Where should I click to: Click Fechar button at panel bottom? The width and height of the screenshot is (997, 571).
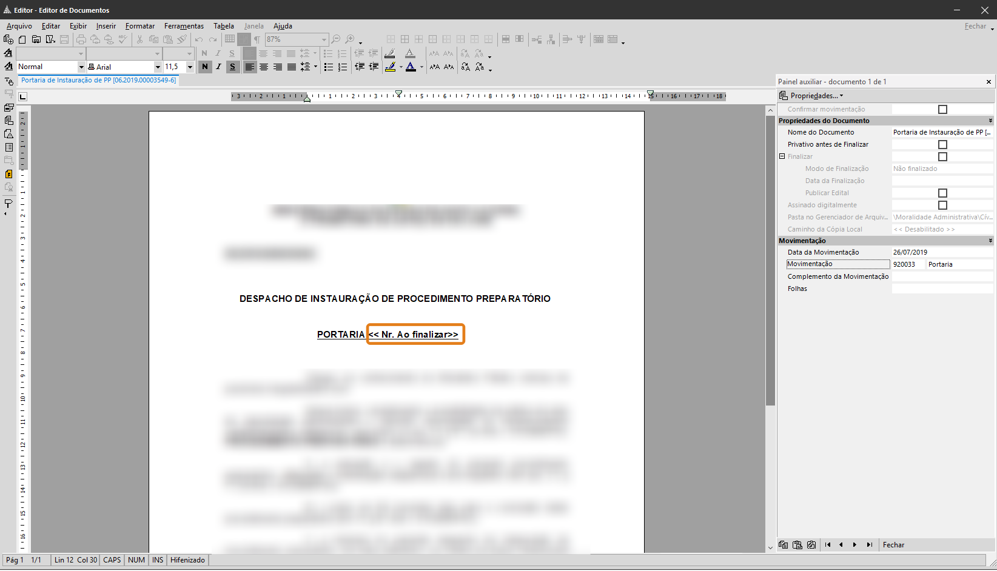coord(893,545)
